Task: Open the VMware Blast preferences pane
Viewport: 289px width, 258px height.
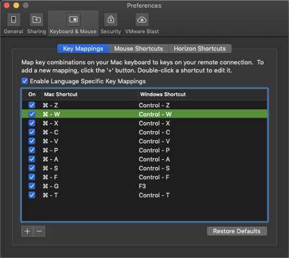Action: pyautogui.click(x=142, y=23)
